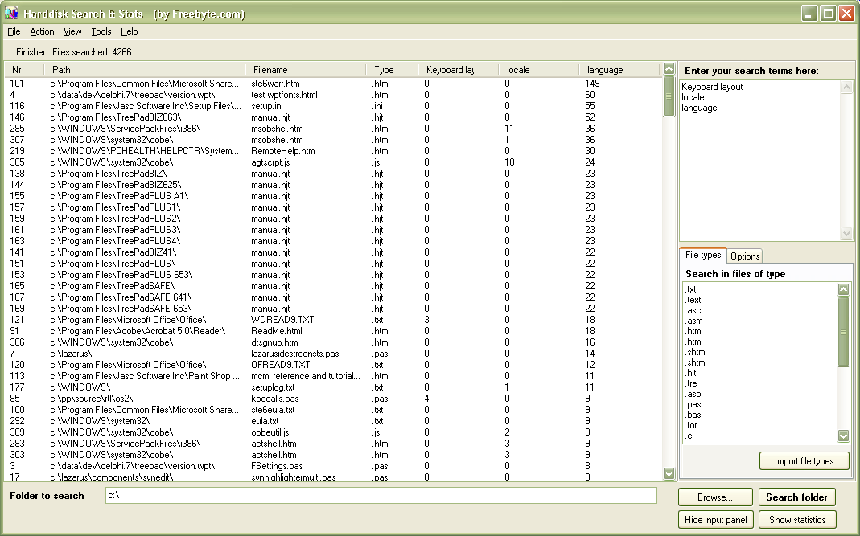Open the File menu
Screen dimensions: 860x536
[x=14, y=32]
